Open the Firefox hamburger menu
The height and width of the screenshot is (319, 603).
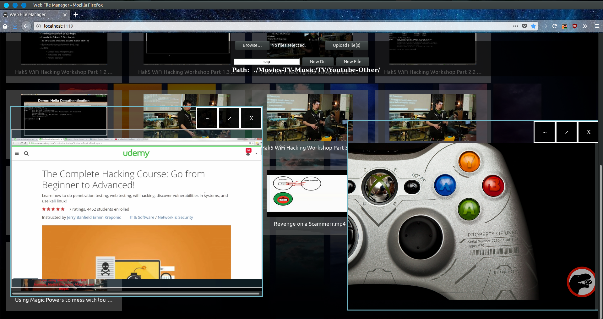point(597,26)
